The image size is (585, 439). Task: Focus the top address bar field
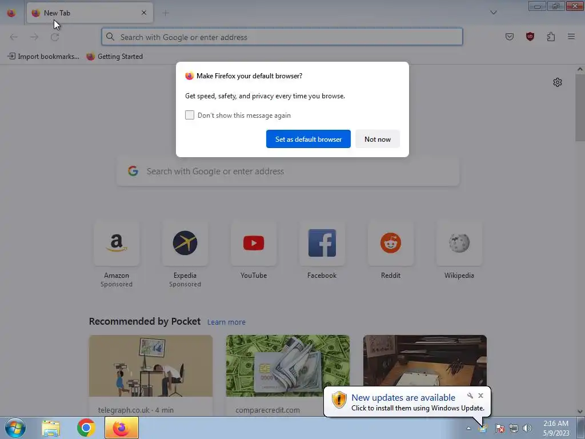coord(282,37)
